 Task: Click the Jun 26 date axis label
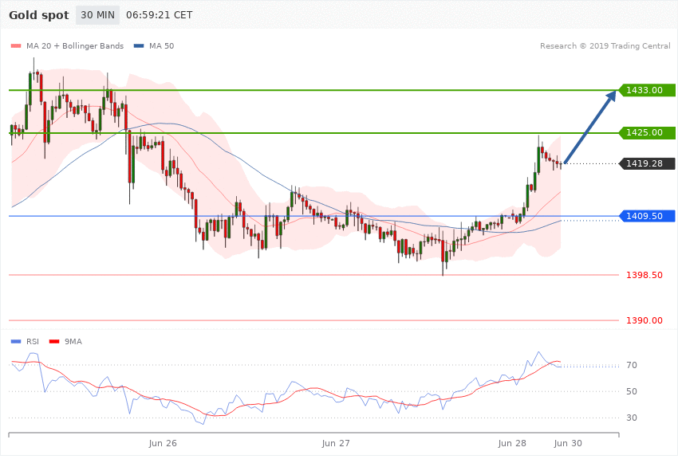[163, 443]
